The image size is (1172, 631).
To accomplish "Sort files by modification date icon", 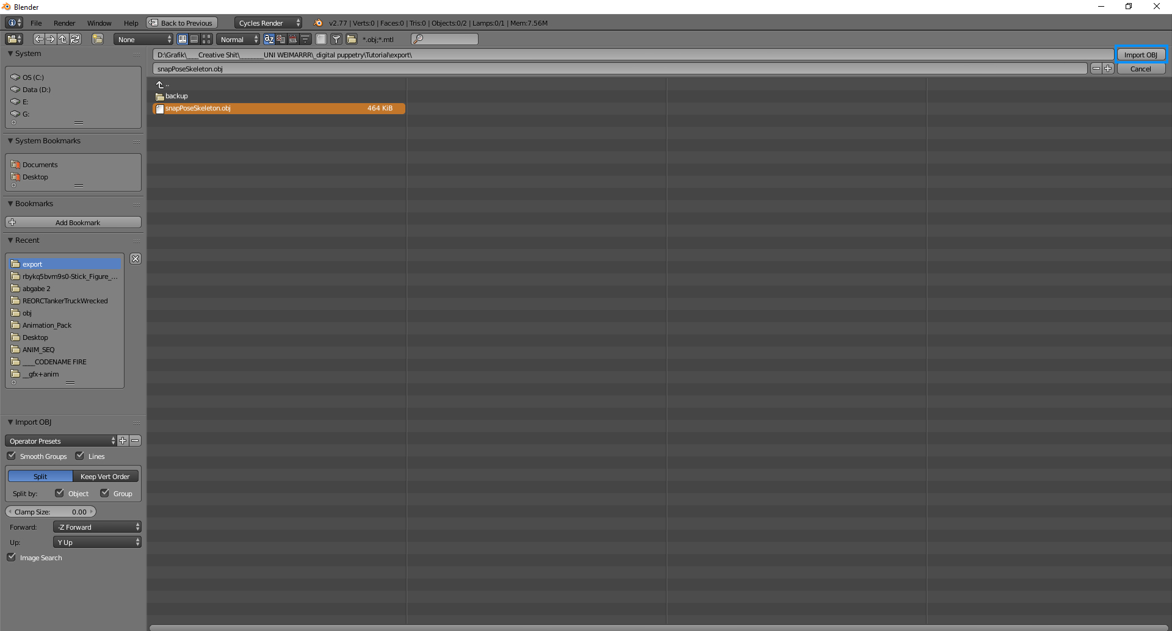I will [293, 39].
